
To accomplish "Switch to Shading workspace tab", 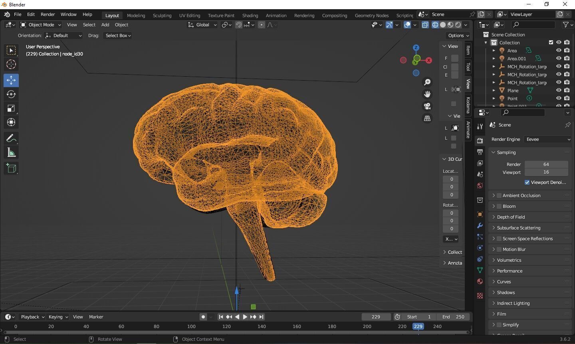I will click(250, 16).
